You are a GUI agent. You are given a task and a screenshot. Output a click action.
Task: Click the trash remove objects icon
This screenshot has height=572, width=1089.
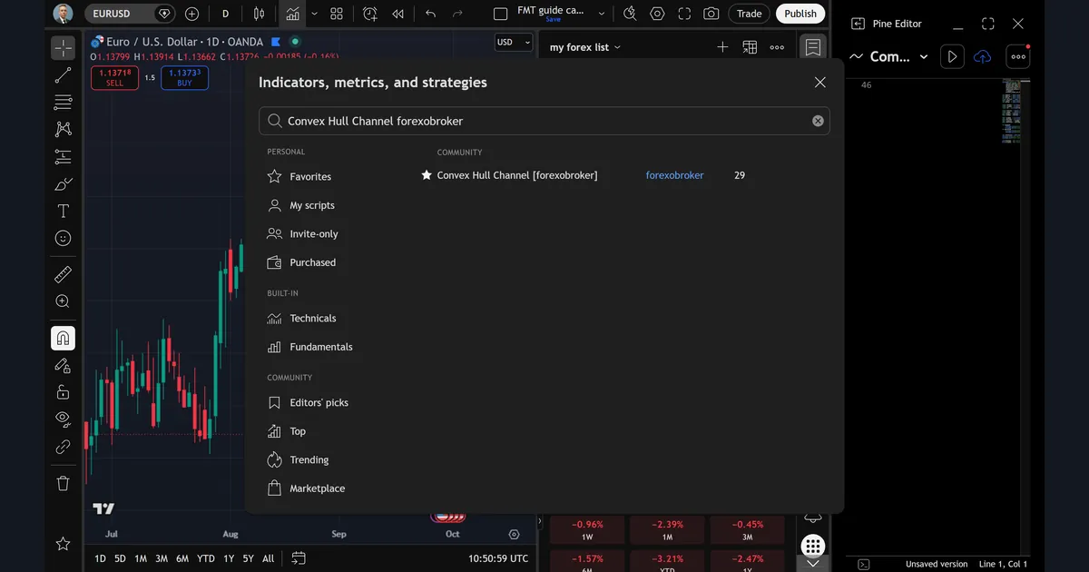click(x=63, y=483)
